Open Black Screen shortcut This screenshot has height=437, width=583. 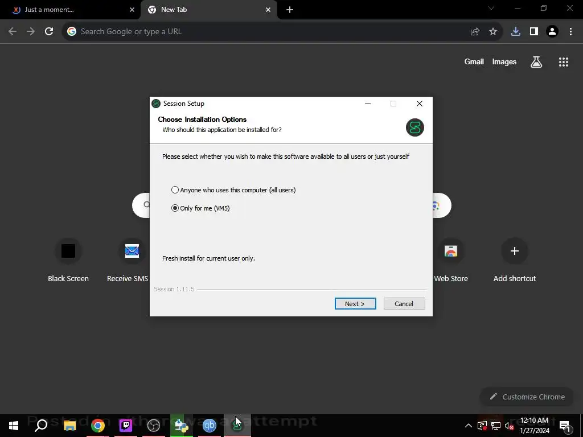point(68,260)
